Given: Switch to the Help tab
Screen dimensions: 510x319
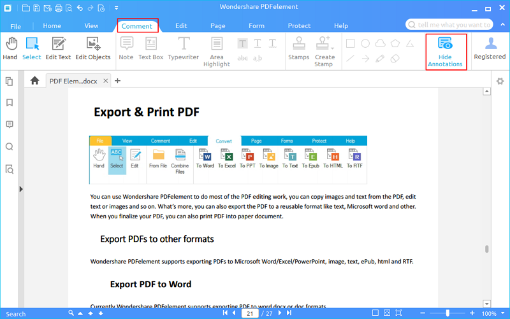Looking at the screenshot, I should coord(341,25).
